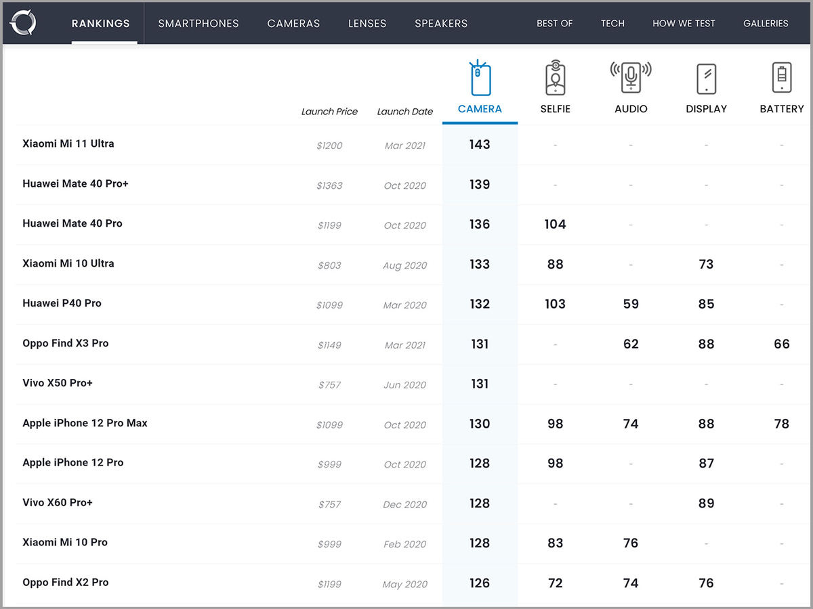Click camera score 143 for Mi 11 Ultra
The width and height of the screenshot is (813, 609).
pyautogui.click(x=480, y=144)
